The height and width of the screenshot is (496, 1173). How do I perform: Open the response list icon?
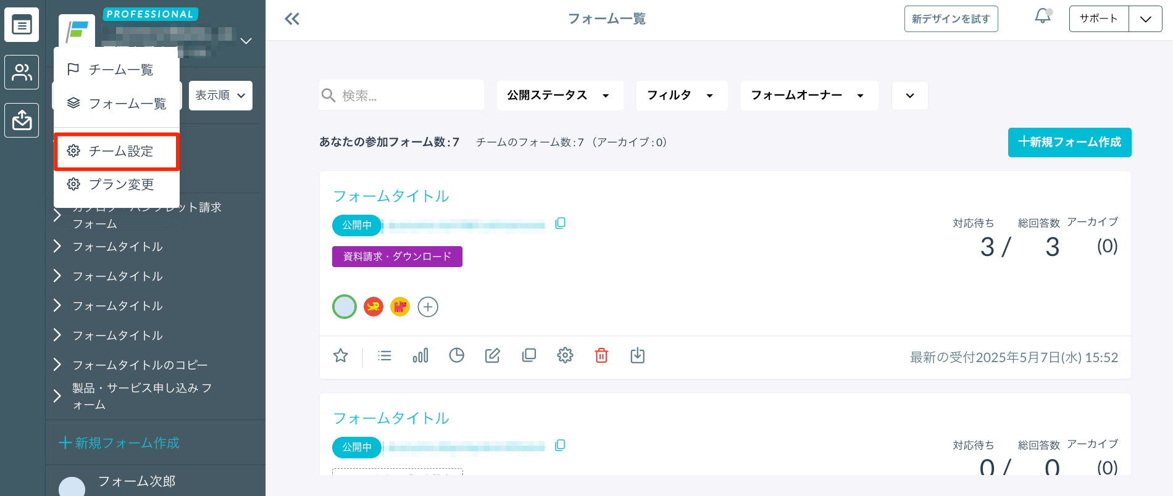385,355
